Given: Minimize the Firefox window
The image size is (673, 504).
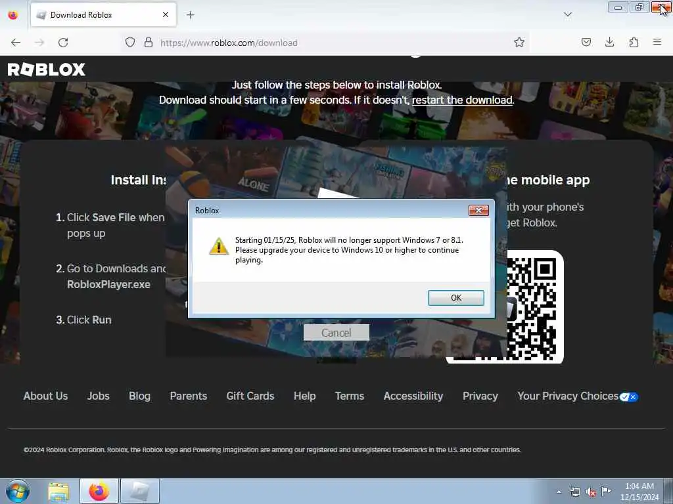Looking at the screenshot, I should point(618,7).
